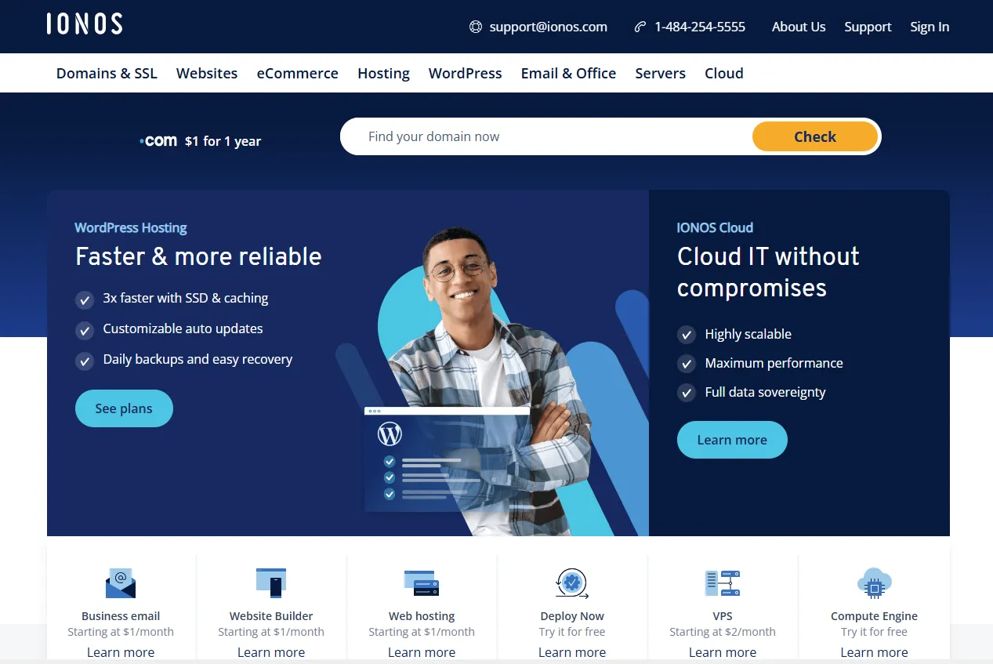Open the Email & Office navigation item
993x664 pixels.
(x=568, y=73)
